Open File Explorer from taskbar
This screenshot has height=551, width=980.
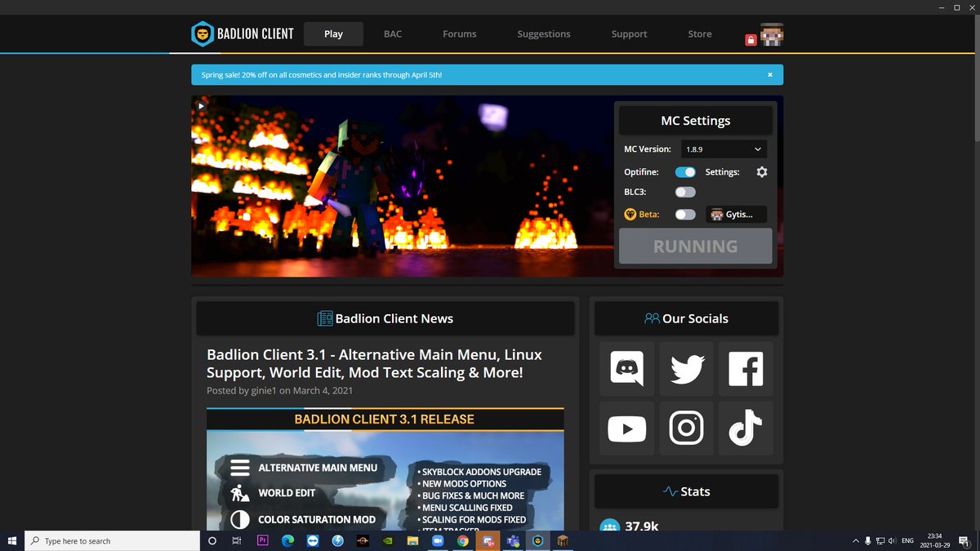(412, 540)
